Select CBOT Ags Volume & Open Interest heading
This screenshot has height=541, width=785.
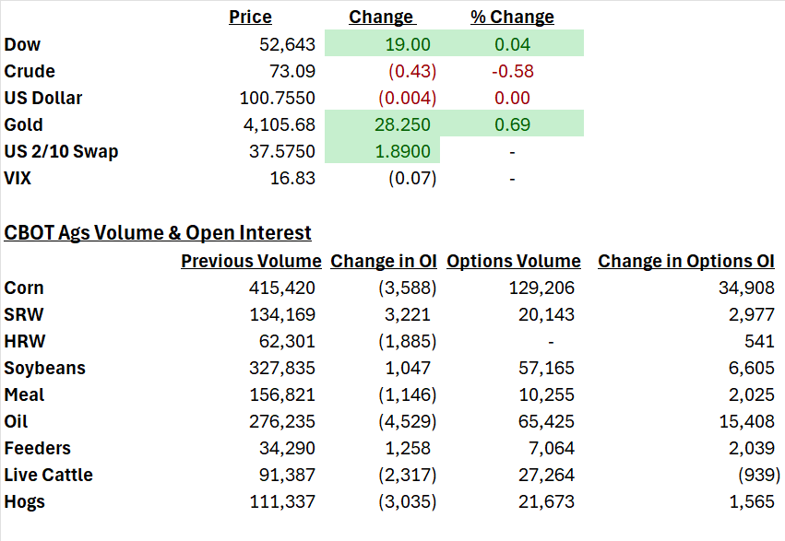[x=158, y=233]
